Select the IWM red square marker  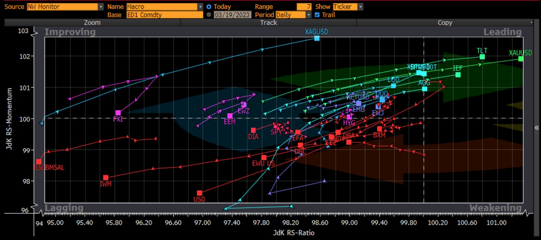106,178
